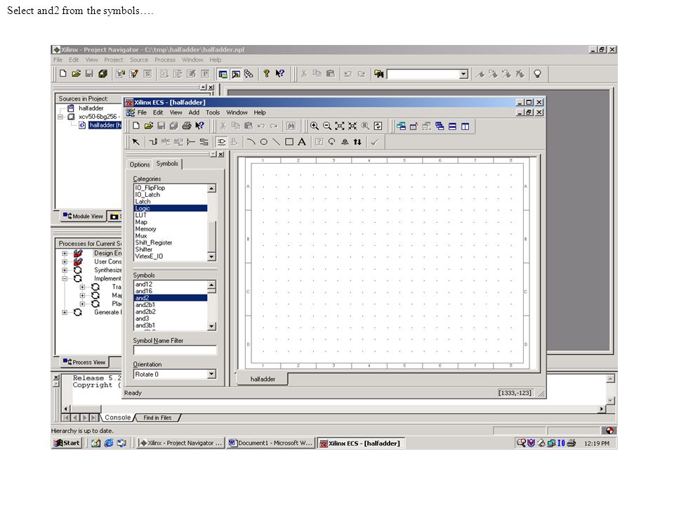The width and height of the screenshot is (674, 506).
Task: Toggle the Add Symbol tool
Action: pyautogui.click(x=221, y=141)
